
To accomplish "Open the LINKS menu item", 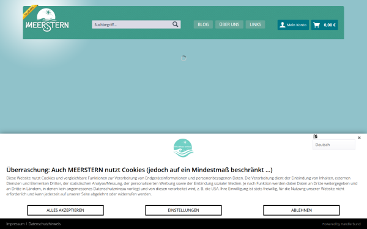I will click(255, 24).
